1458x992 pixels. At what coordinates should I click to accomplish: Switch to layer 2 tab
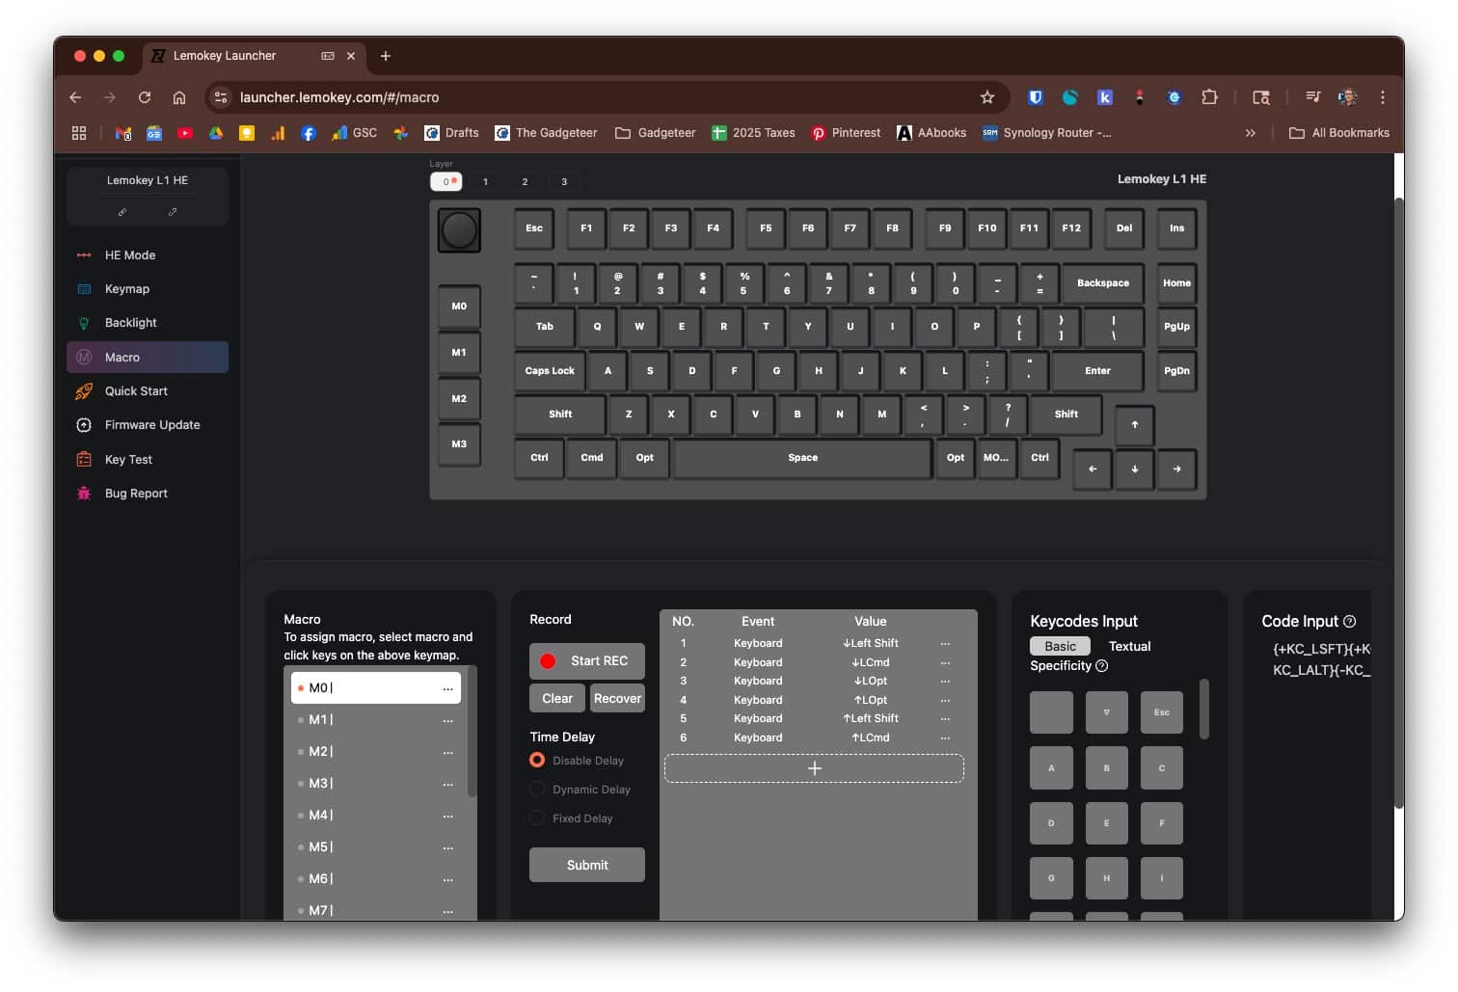[x=525, y=182]
